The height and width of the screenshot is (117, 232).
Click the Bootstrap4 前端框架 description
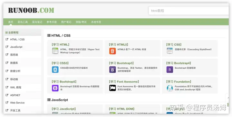(185, 68)
